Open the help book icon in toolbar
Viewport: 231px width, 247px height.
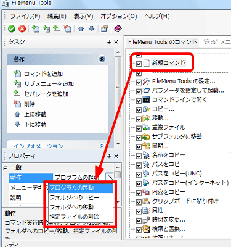click(118, 29)
